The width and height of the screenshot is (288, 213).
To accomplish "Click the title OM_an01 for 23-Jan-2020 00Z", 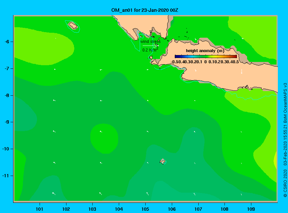I will coord(145,10).
